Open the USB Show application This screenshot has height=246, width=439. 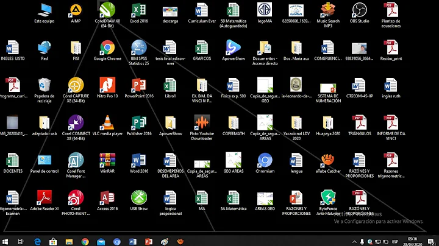[x=139, y=200]
